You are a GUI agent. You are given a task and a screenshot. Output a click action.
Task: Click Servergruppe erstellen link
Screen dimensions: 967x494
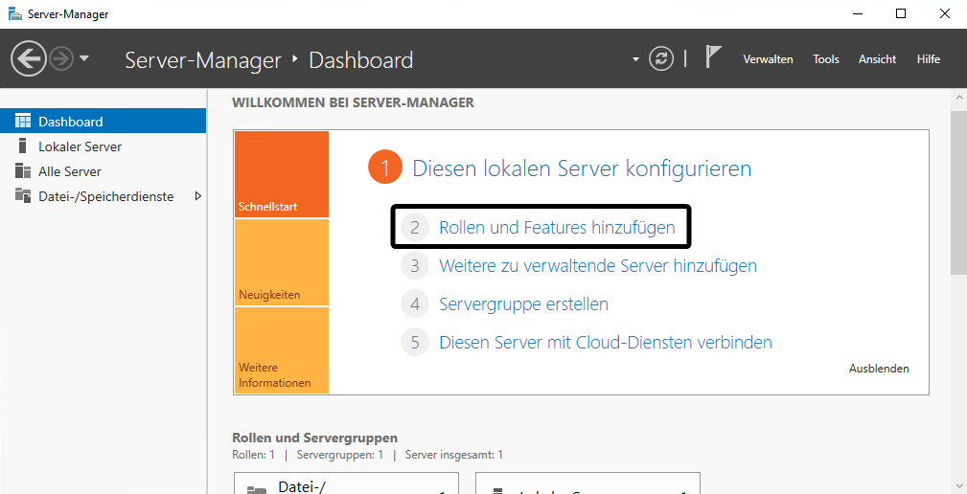[x=523, y=303]
